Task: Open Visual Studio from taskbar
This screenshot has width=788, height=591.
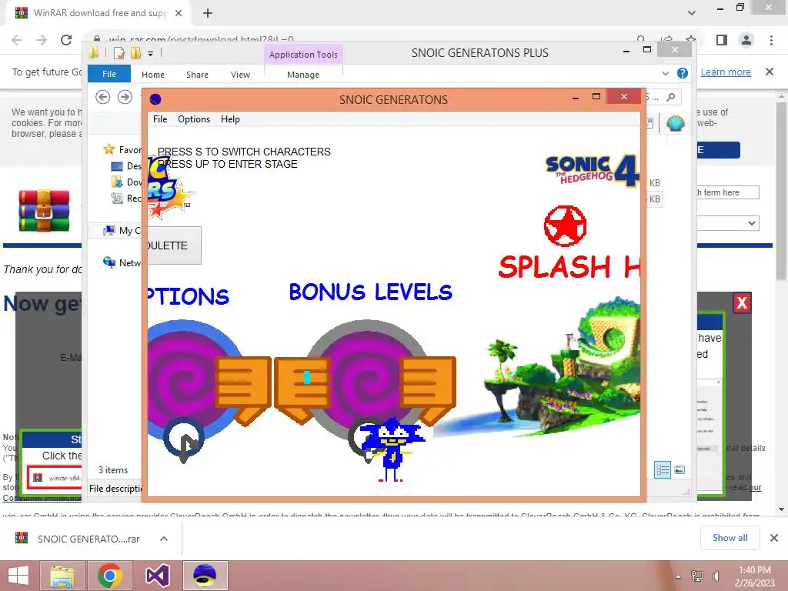Action: [157, 576]
